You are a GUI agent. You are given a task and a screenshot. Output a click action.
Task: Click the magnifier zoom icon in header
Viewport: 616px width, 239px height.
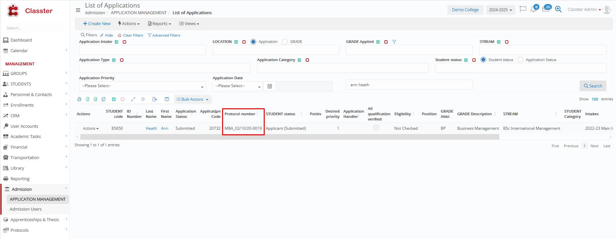pos(558,9)
